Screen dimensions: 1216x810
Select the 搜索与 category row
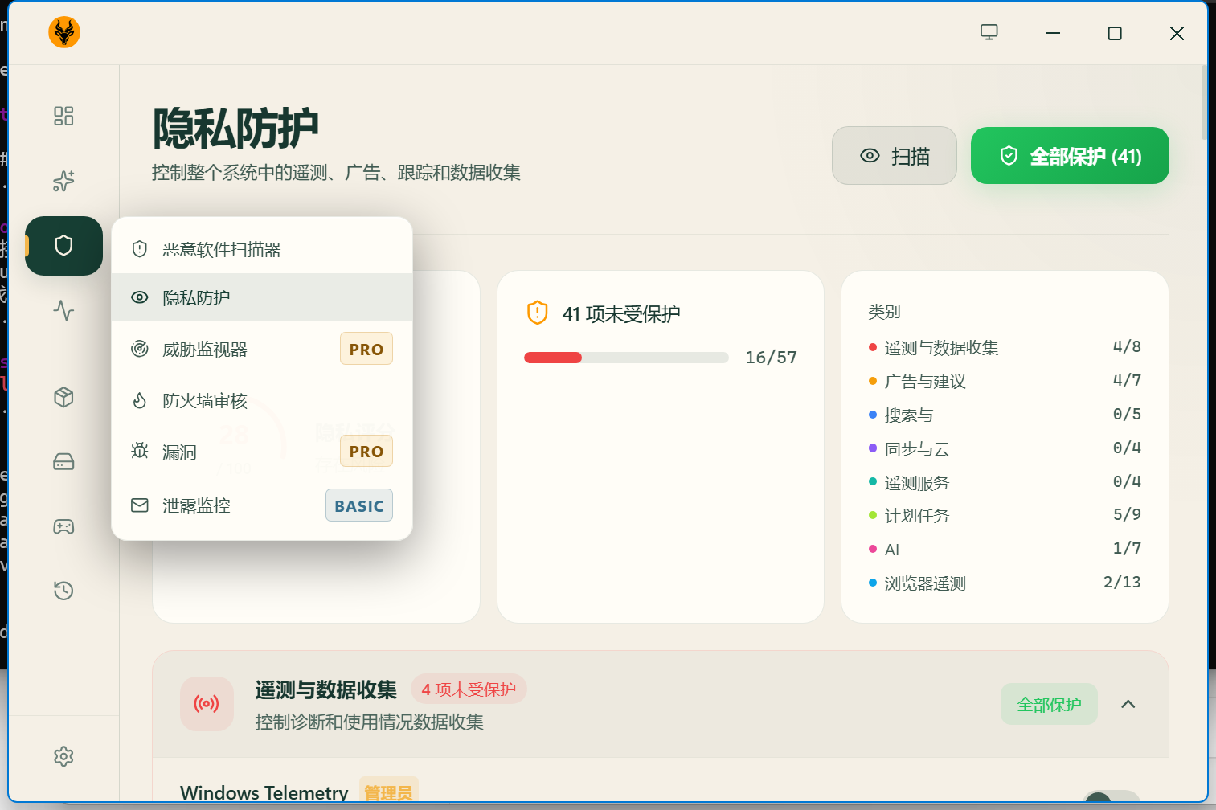click(x=1005, y=415)
